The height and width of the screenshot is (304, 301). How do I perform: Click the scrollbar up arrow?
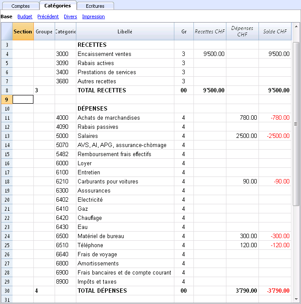pos(296,26)
